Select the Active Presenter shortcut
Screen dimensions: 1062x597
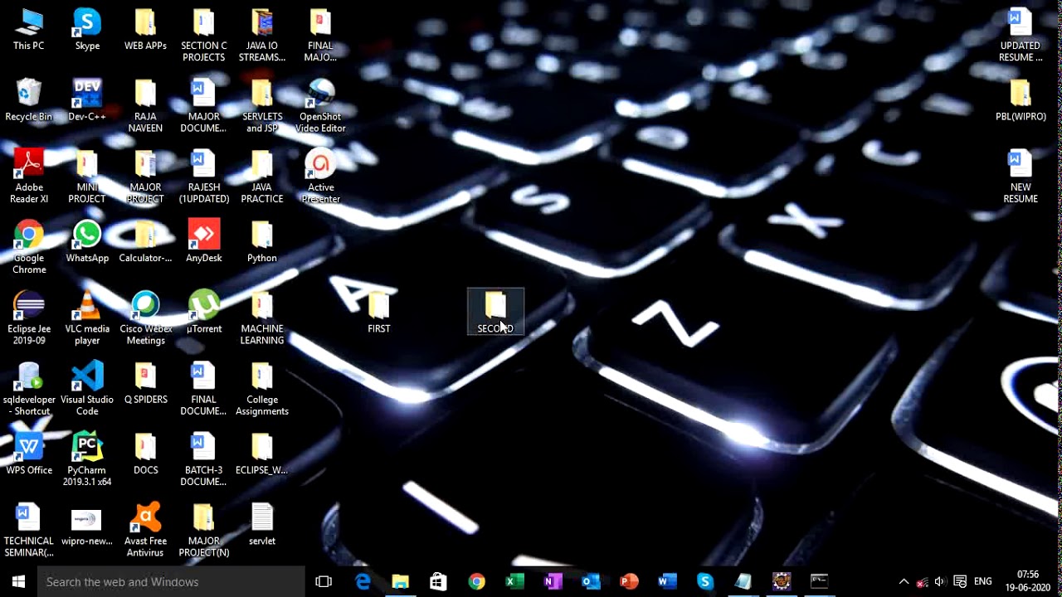pyautogui.click(x=320, y=177)
